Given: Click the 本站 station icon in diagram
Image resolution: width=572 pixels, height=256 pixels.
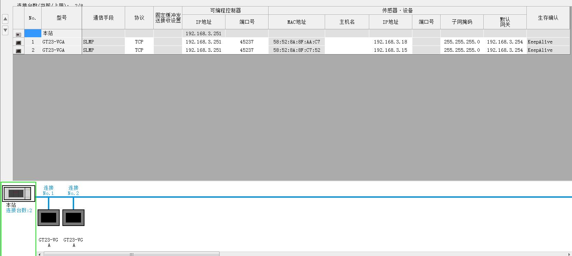Looking at the screenshot, I should tap(19, 194).
